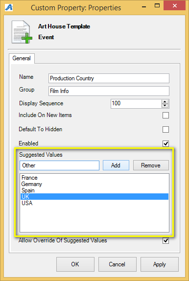The height and width of the screenshot is (281, 189).
Task: Click the Cancel button
Action: click(118, 264)
